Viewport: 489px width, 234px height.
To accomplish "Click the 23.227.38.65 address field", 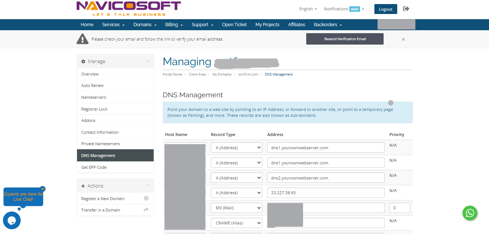I will tap(325, 193).
